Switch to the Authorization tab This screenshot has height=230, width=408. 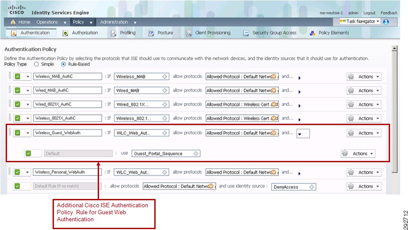pos(85,33)
